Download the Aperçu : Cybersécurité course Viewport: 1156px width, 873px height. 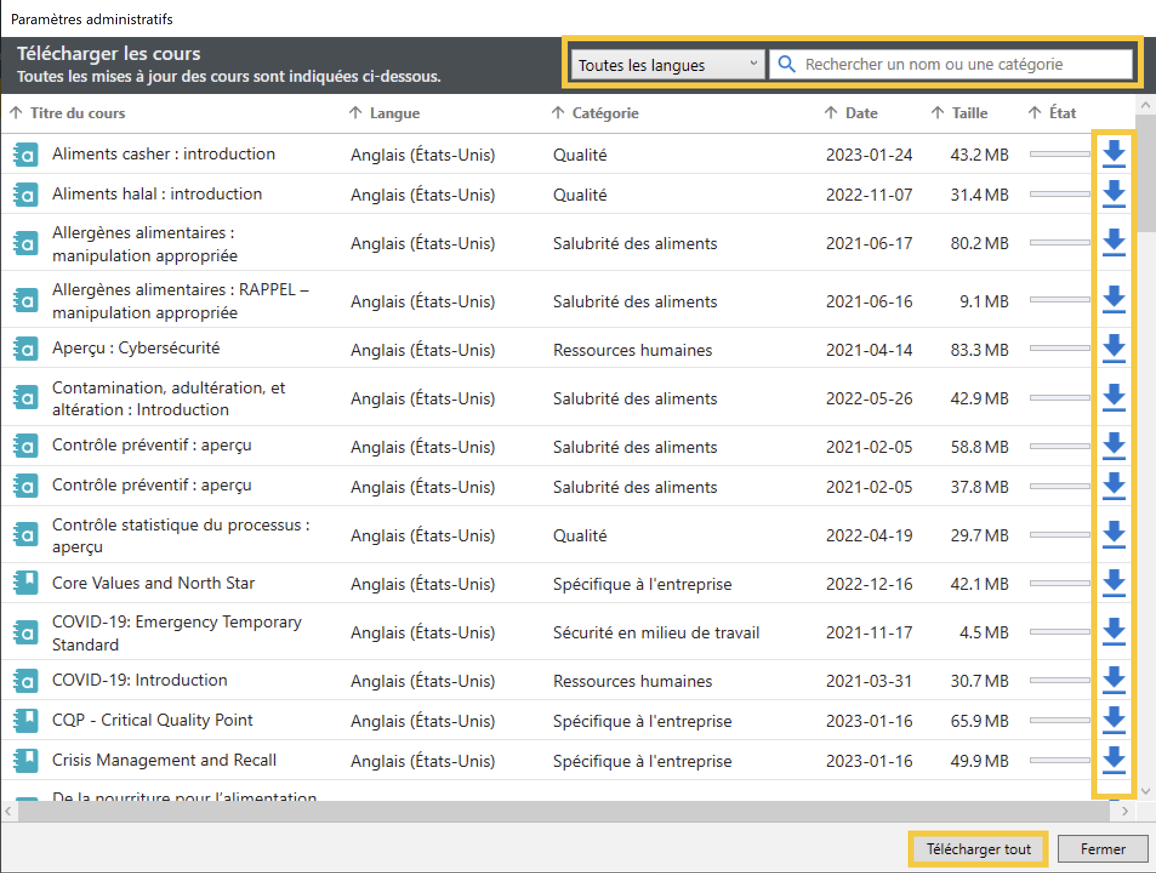click(x=1114, y=349)
